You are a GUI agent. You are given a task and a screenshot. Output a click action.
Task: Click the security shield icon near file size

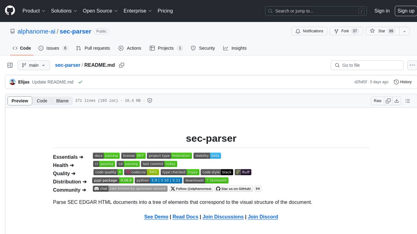click(x=150, y=100)
